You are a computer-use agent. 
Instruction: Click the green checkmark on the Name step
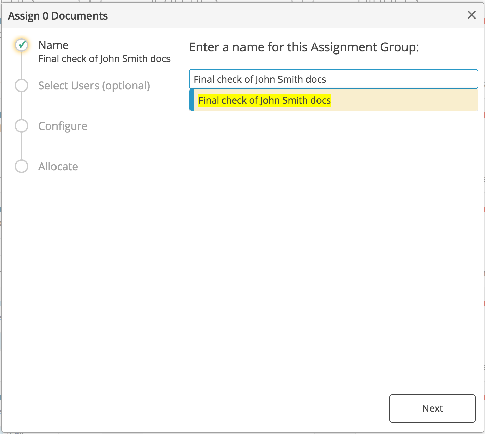tap(22, 45)
